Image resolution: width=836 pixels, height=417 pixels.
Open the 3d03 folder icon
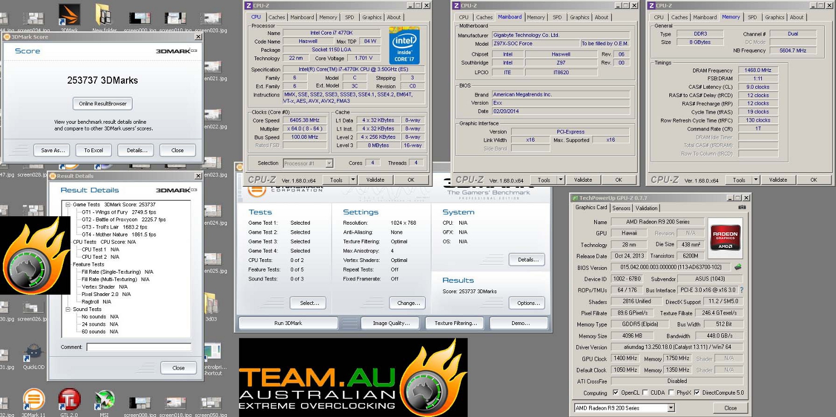point(211,307)
